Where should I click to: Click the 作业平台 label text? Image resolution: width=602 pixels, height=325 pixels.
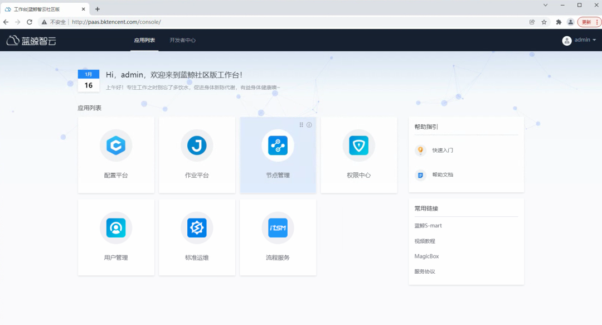coord(197,175)
